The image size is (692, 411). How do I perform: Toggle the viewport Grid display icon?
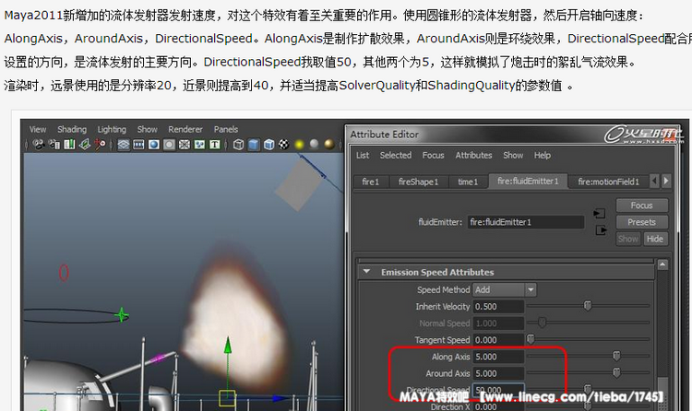pyautogui.click(x=125, y=145)
